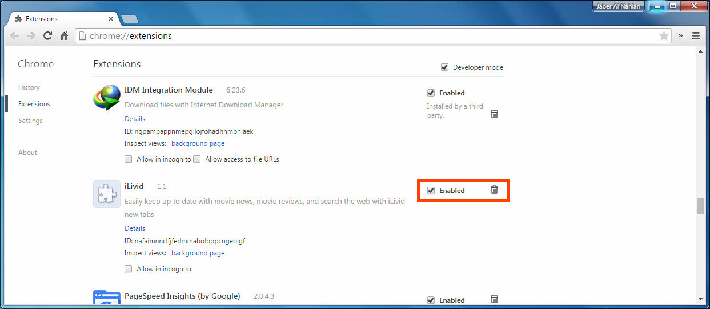This screenshot has width=710, height=309.
Task: Open History in Chrome sidebar
Action: pos(29,87)
